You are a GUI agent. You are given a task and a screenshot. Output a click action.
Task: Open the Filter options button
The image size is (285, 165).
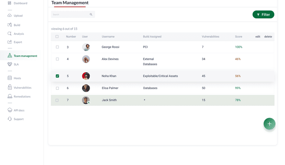[263, 15]
